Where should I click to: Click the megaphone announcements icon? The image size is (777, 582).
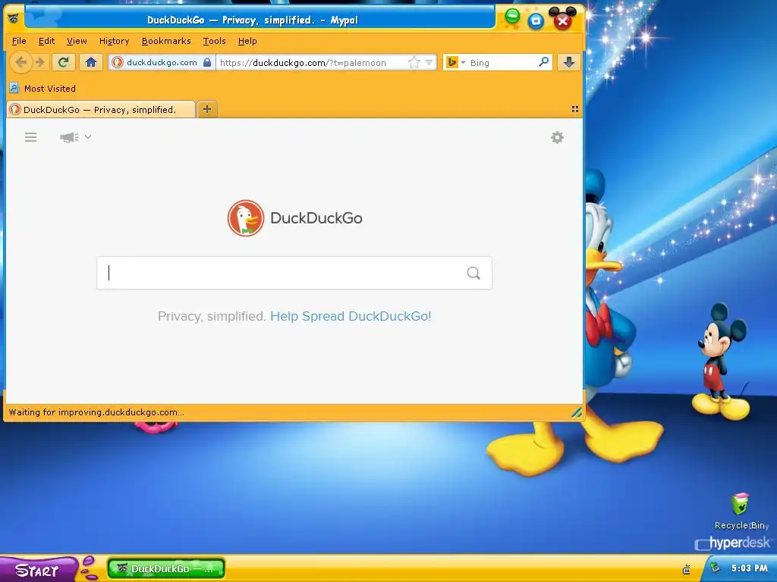[69, 137]
